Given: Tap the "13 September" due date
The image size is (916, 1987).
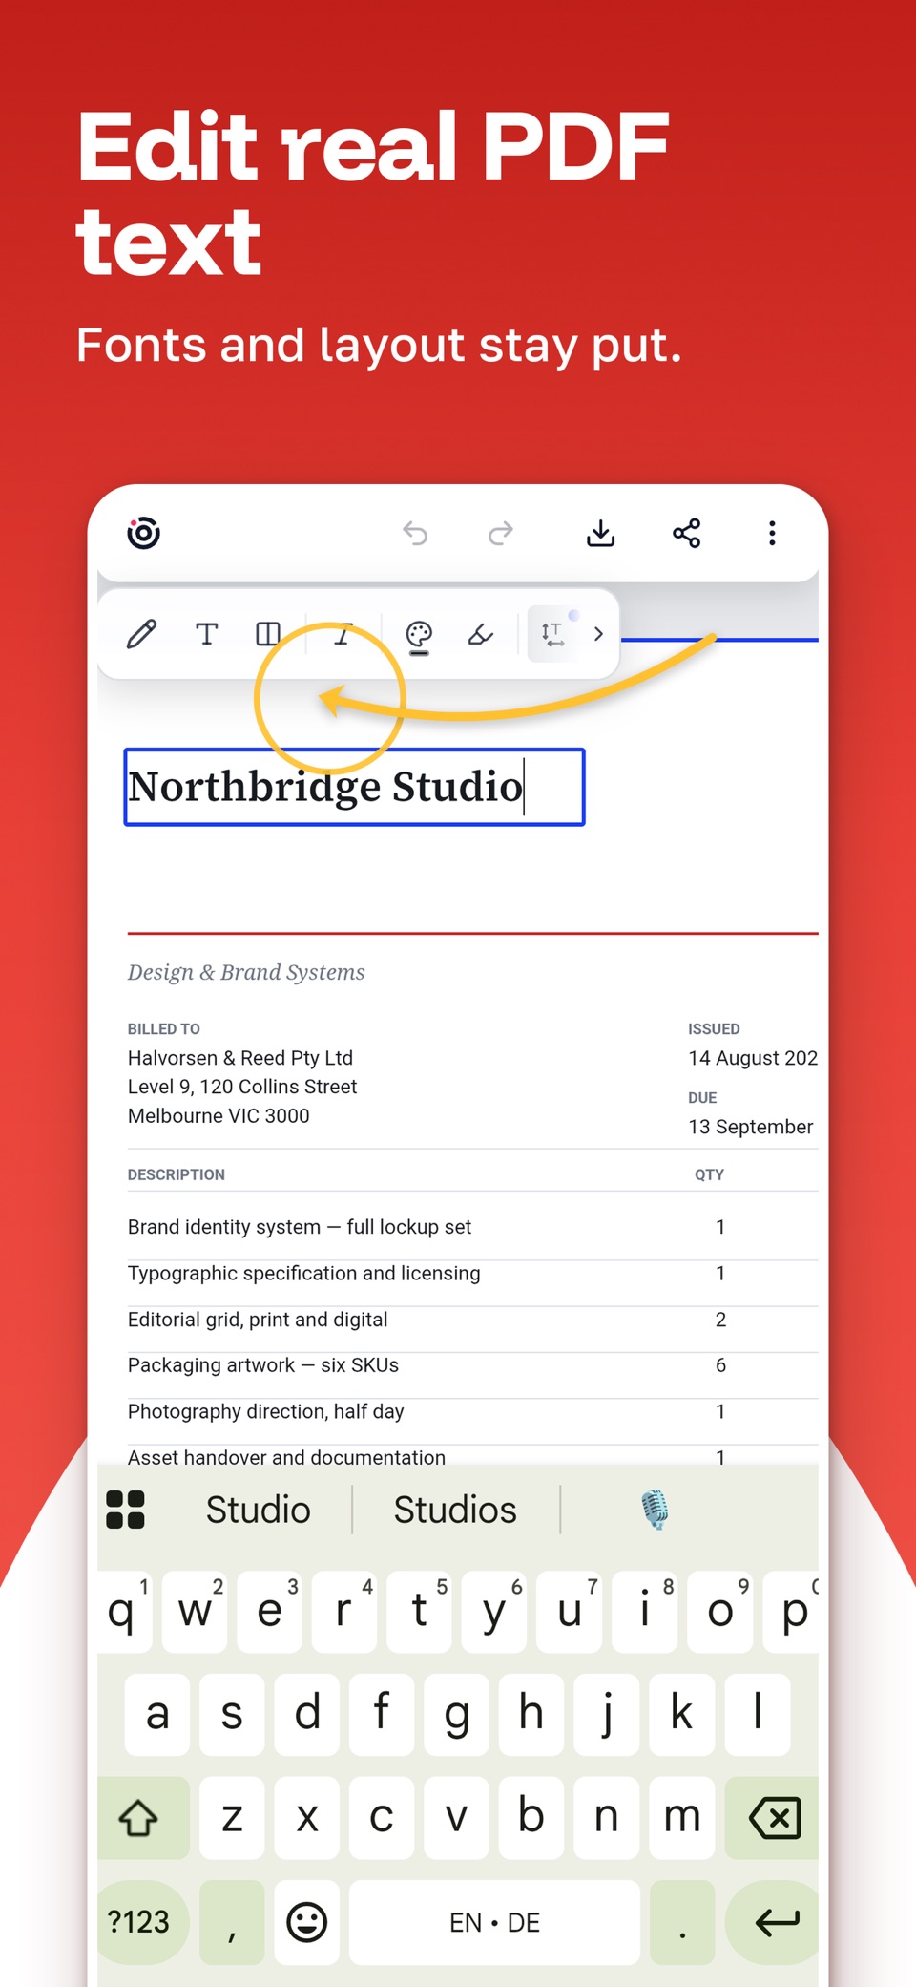Looking at the screenshot, I should 751,1127.
